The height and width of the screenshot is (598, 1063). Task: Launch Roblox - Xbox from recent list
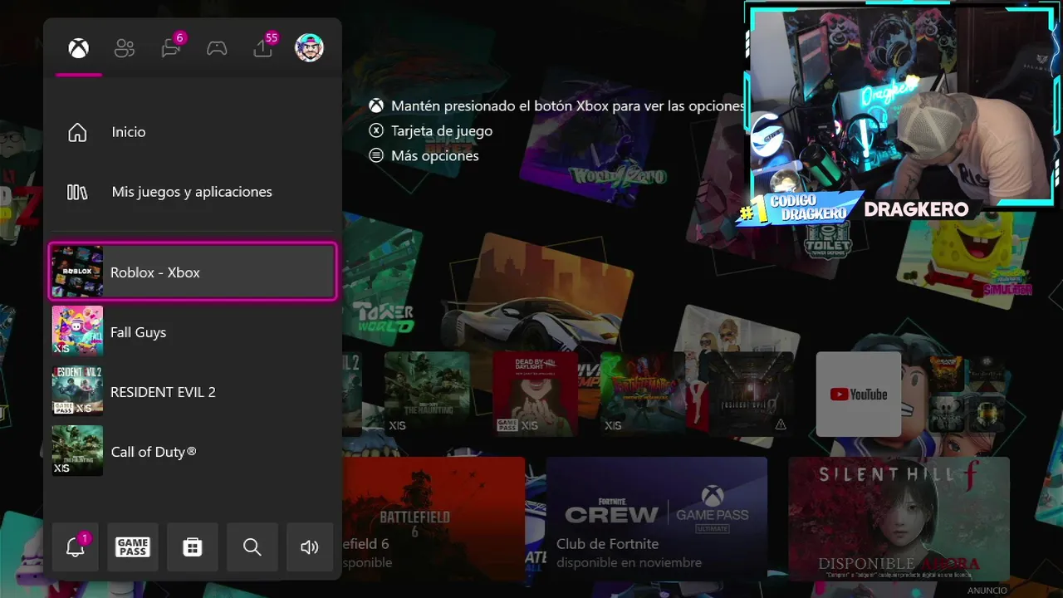(x=193, y=272)
